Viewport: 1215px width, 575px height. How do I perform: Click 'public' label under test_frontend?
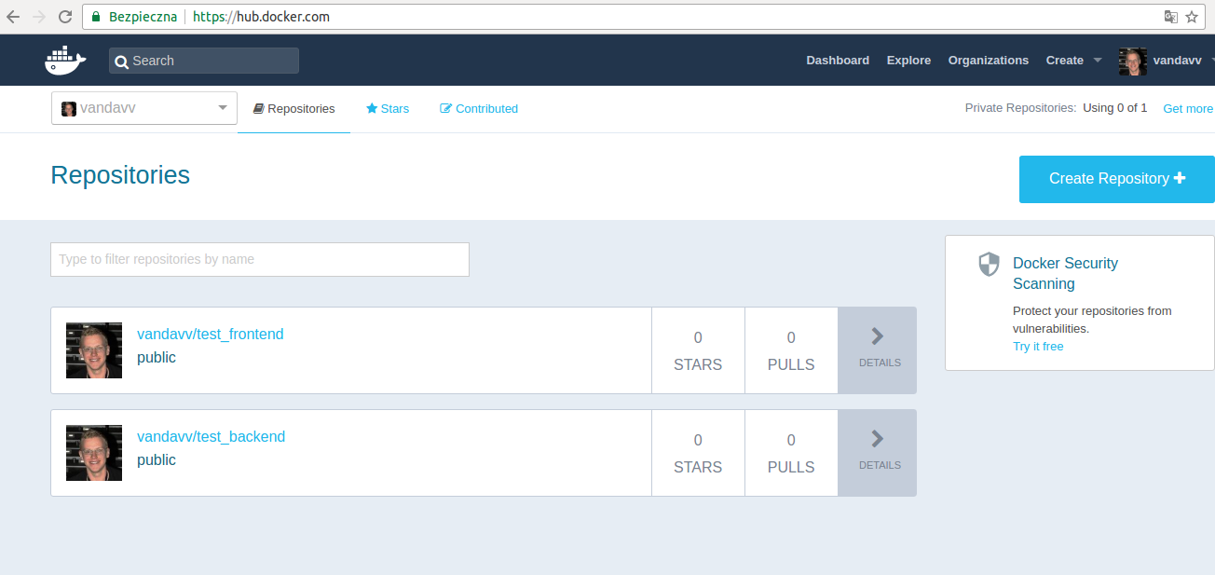[x=157, y=358]
